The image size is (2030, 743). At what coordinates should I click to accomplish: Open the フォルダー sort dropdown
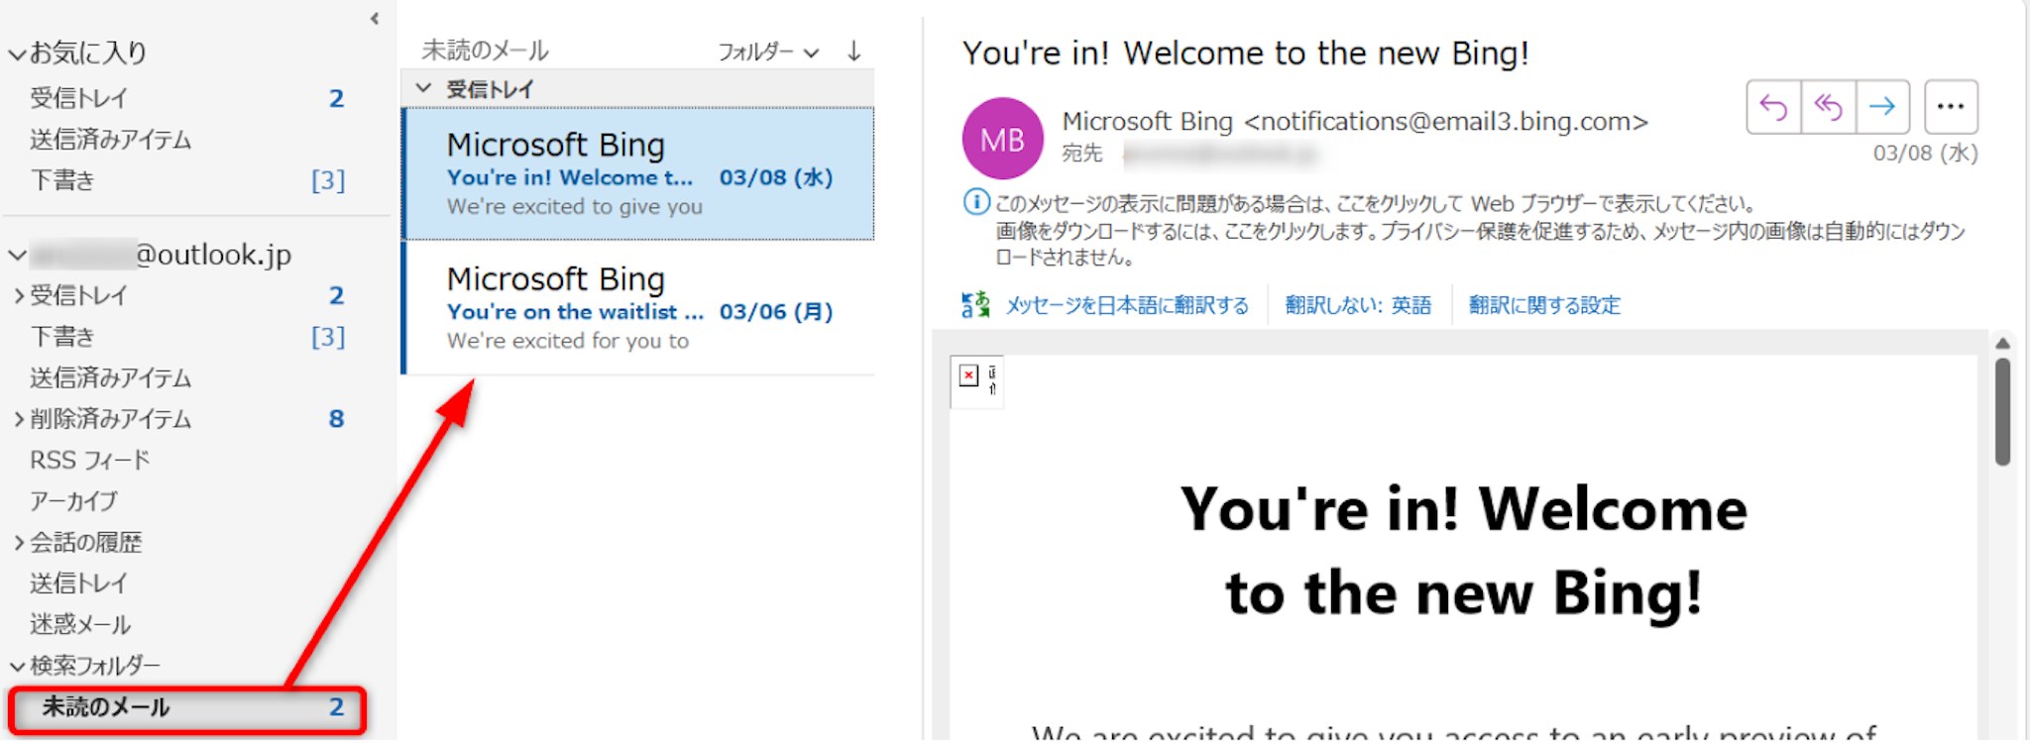pyautogui.click(x=767, y=52)
